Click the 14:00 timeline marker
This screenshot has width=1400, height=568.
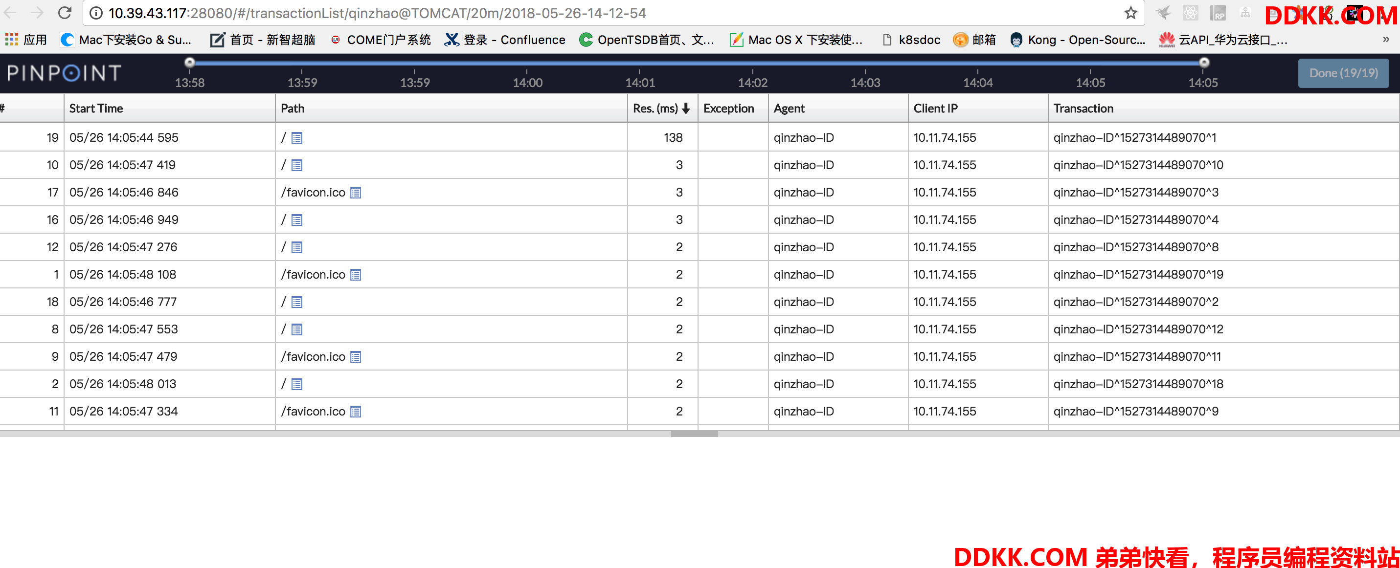tap(527, 83)
